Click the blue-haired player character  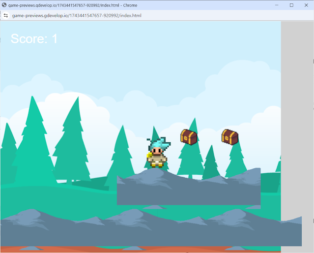click(158, 152)
